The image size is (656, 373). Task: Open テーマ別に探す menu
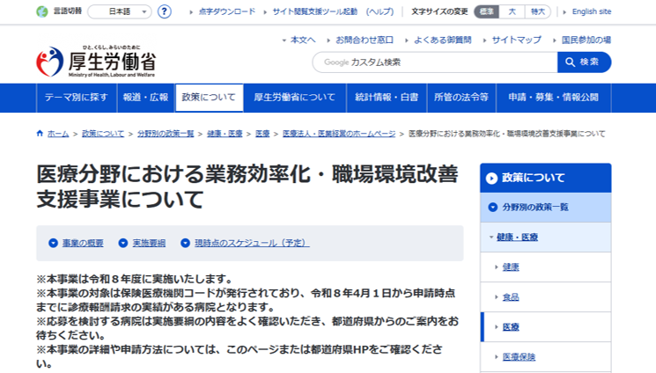pyautogui.click(x=76, y=98)
